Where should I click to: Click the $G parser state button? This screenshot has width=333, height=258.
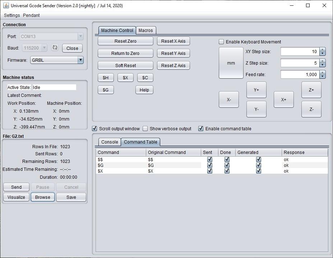[x=106, y=90]
